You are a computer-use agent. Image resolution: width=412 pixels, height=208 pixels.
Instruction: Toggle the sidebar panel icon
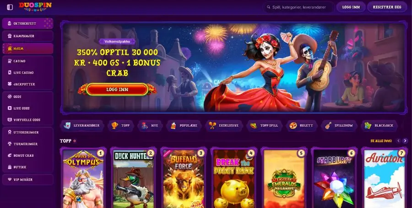[x=10, y=7]
